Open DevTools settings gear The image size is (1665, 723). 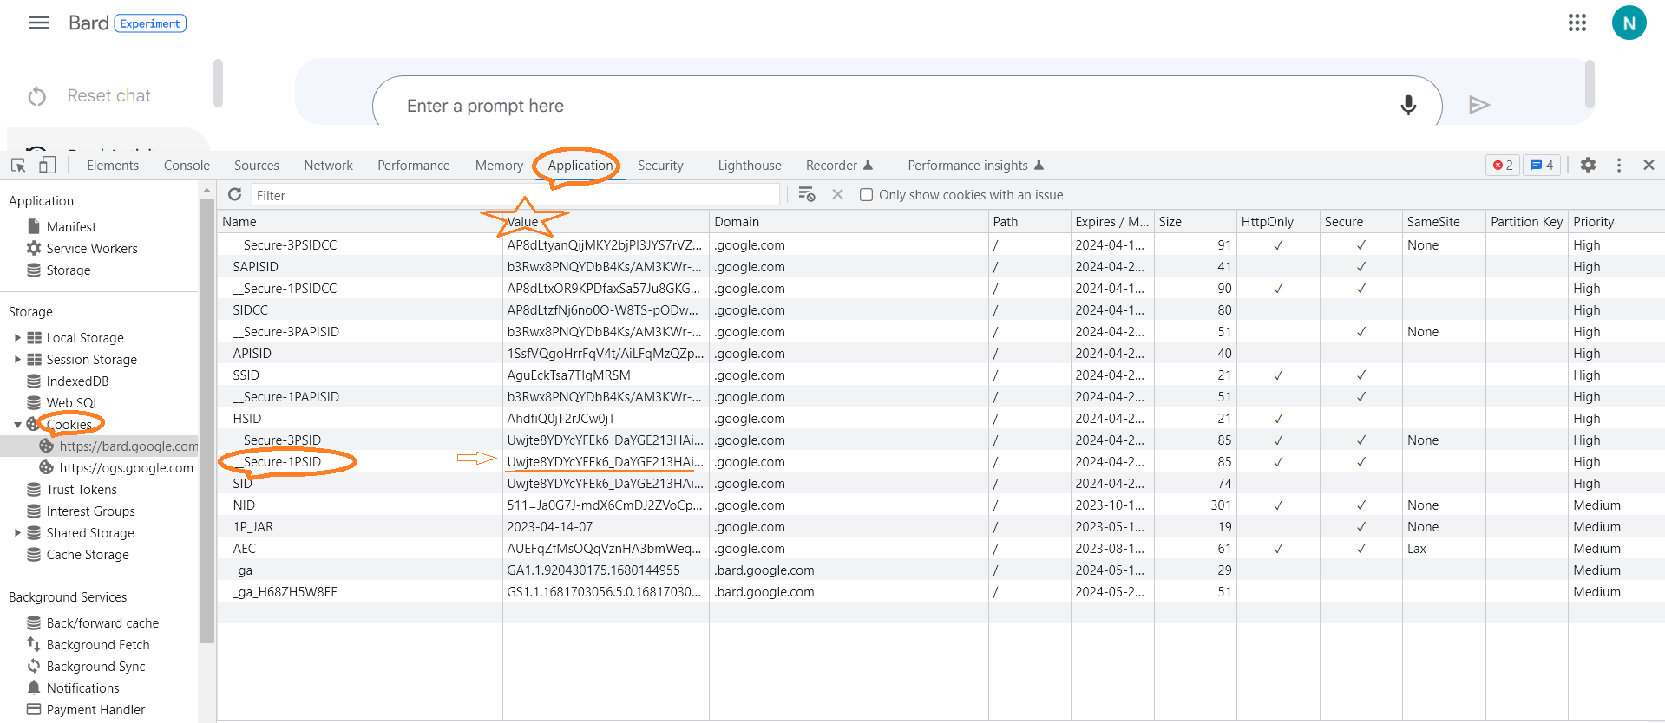pos(1588,165)
